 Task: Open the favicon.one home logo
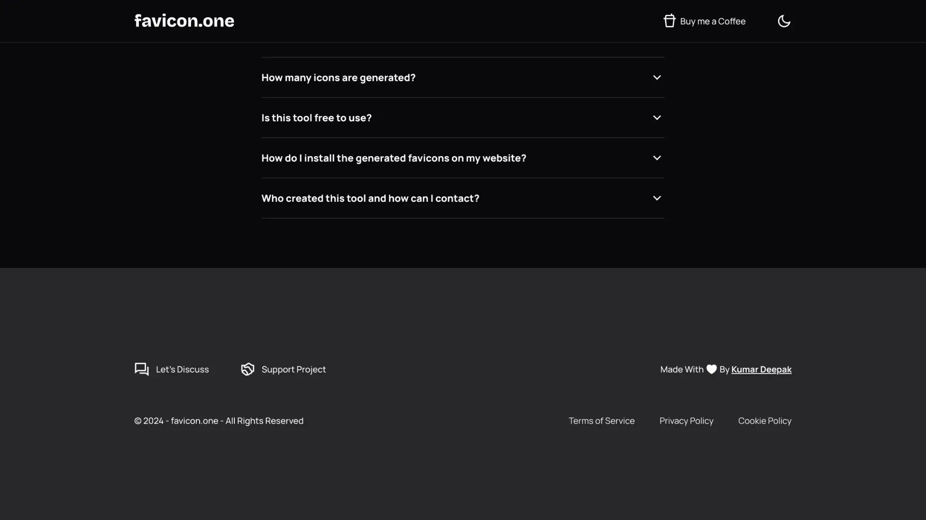pos(184,21)
